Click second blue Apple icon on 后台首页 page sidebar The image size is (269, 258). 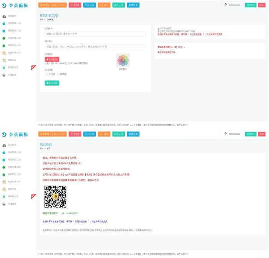(x=4, y=160)
